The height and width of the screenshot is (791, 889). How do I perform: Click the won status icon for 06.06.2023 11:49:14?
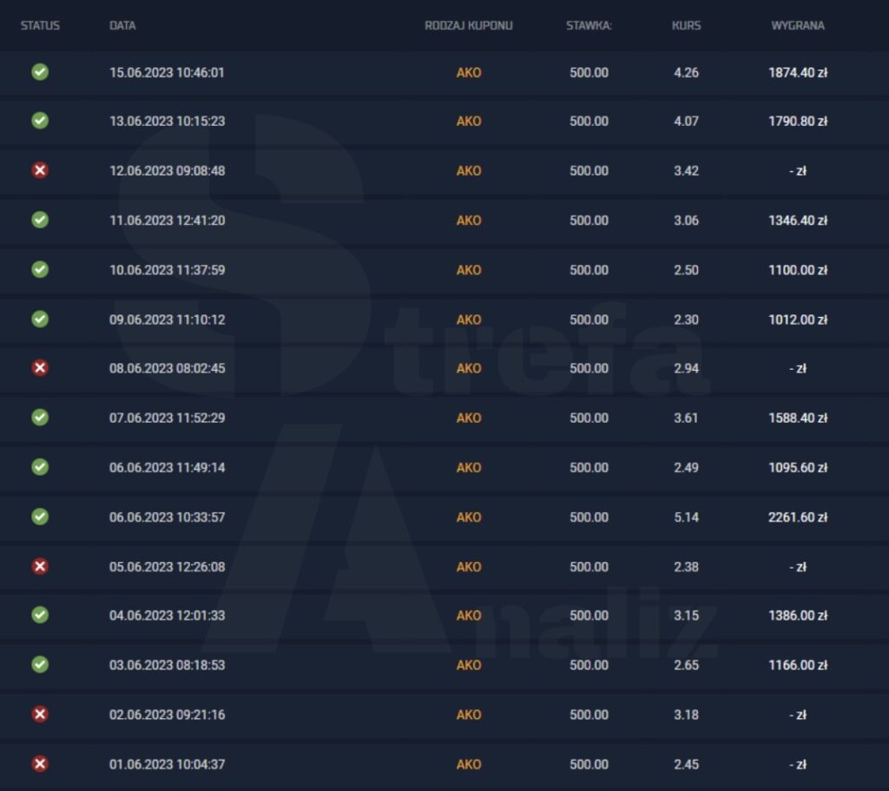(40, 467)
